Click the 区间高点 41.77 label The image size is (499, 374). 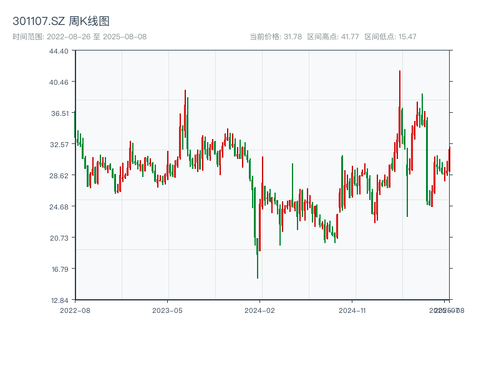(x=333, y=37)
